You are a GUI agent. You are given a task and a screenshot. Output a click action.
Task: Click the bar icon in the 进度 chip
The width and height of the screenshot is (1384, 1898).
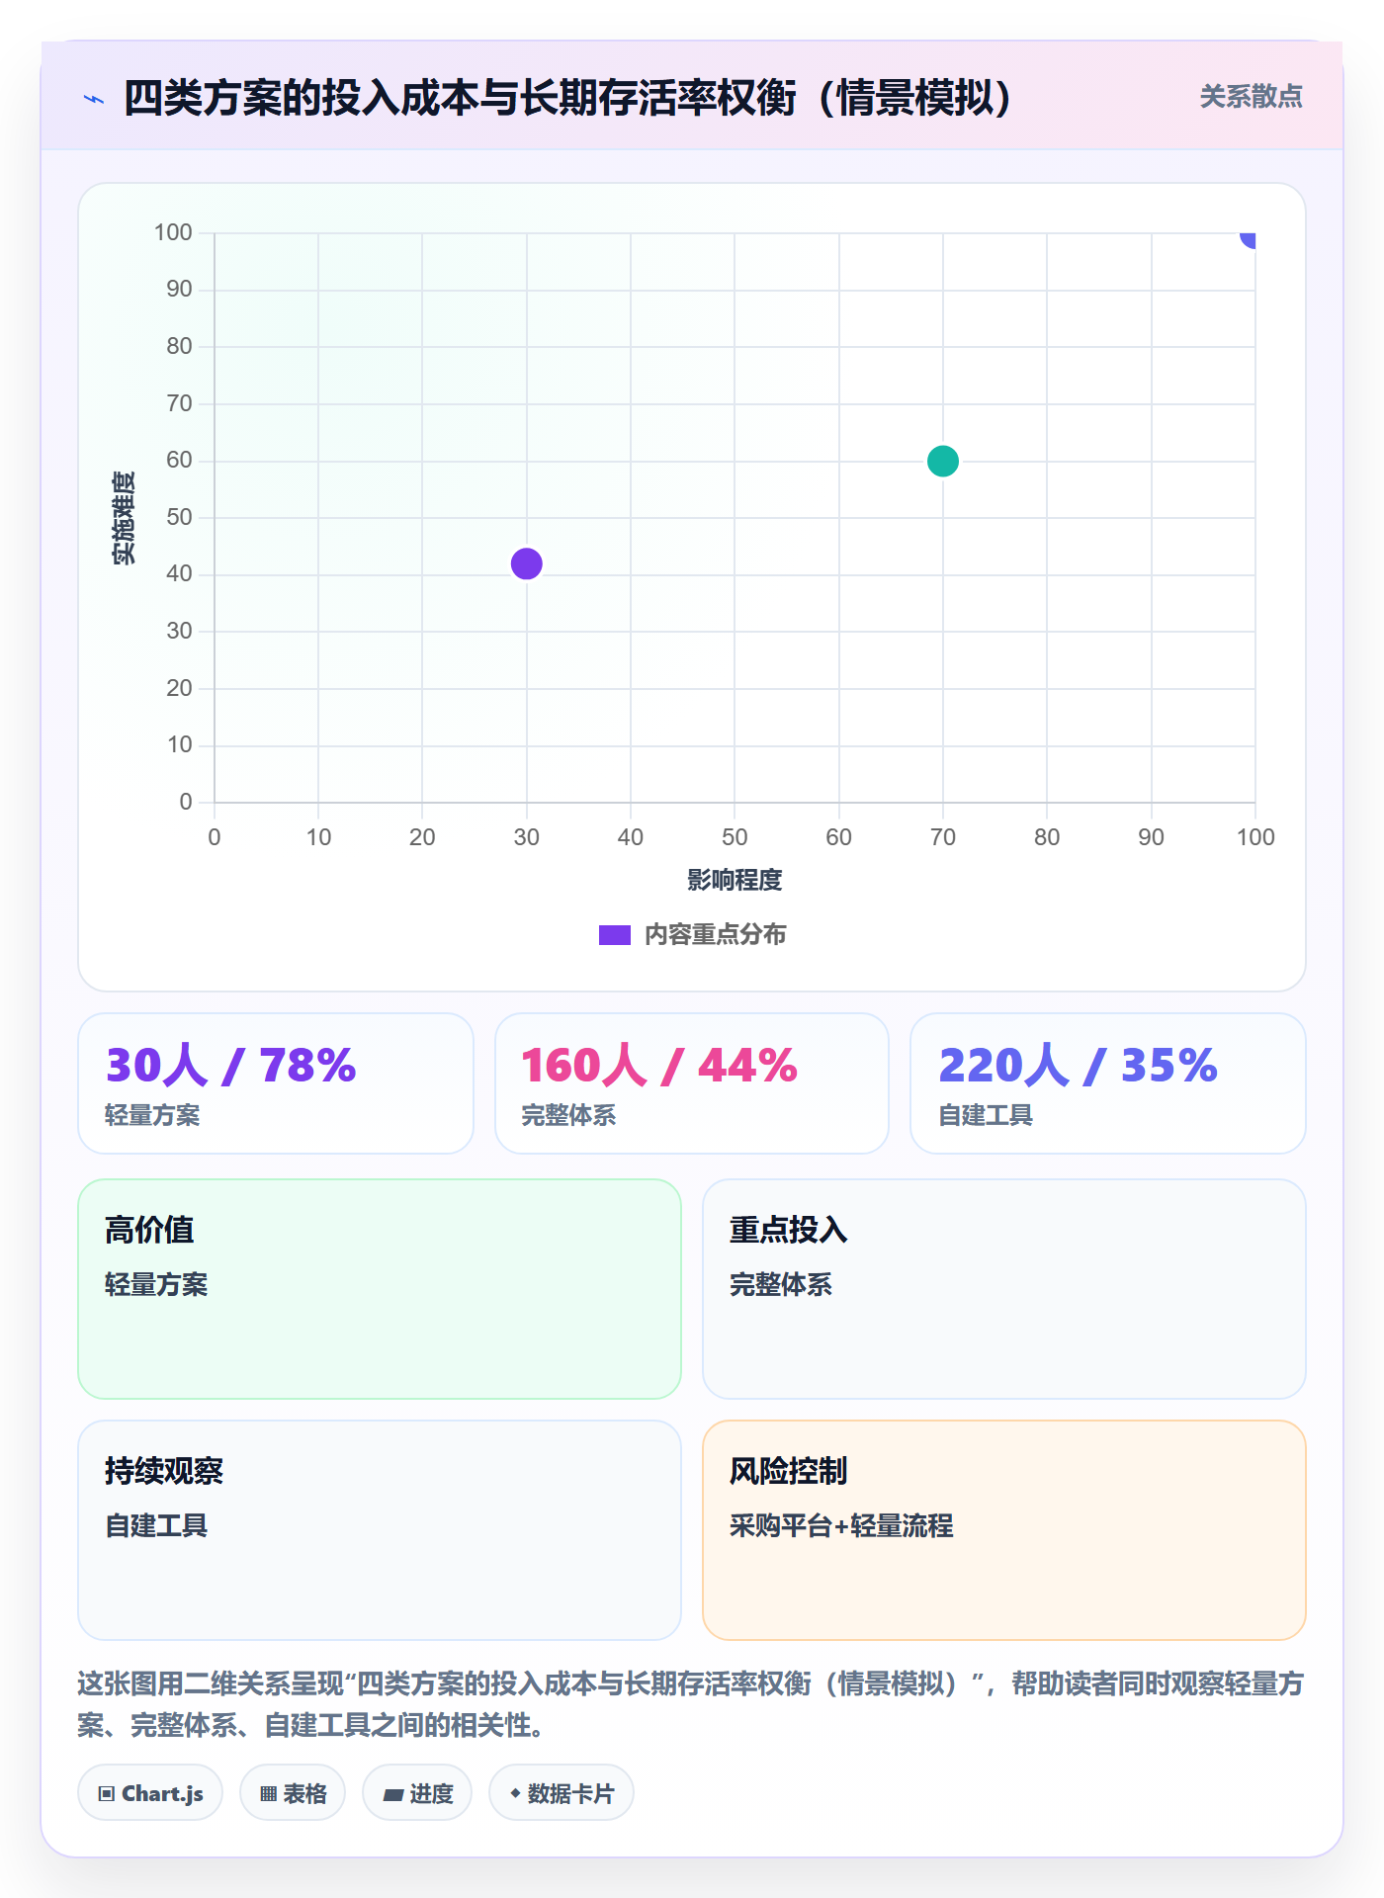pyautogui.click(x=392, y=1794)
